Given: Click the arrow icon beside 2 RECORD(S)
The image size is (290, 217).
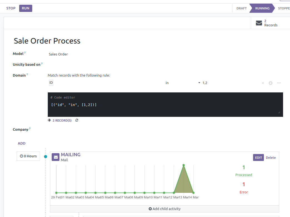Looking at the screenshot, I should coord(49,120).
